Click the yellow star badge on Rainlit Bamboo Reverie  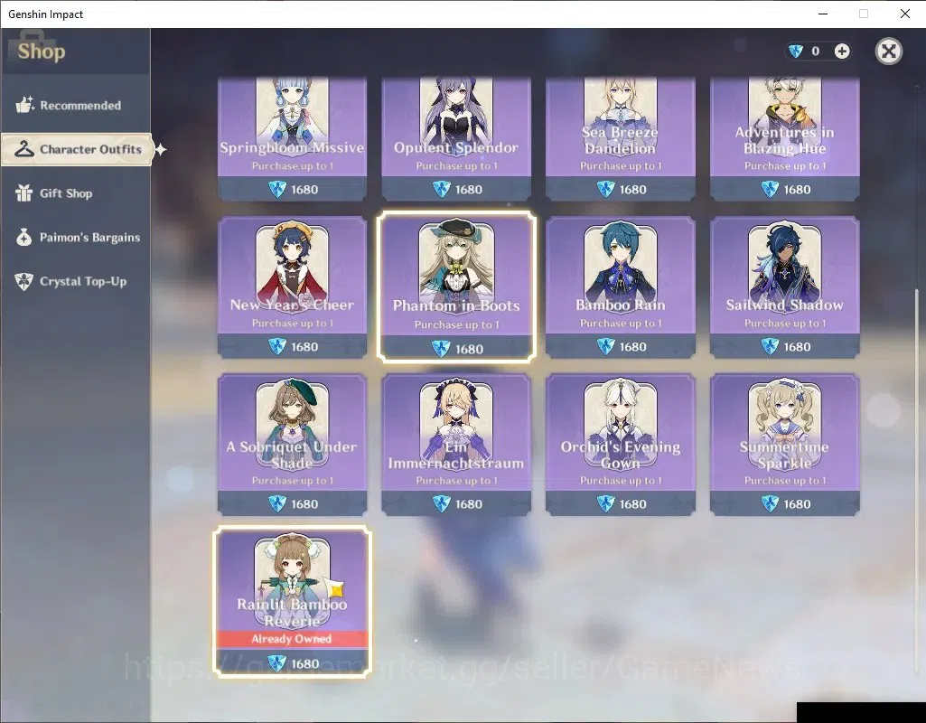pos(335,587)
